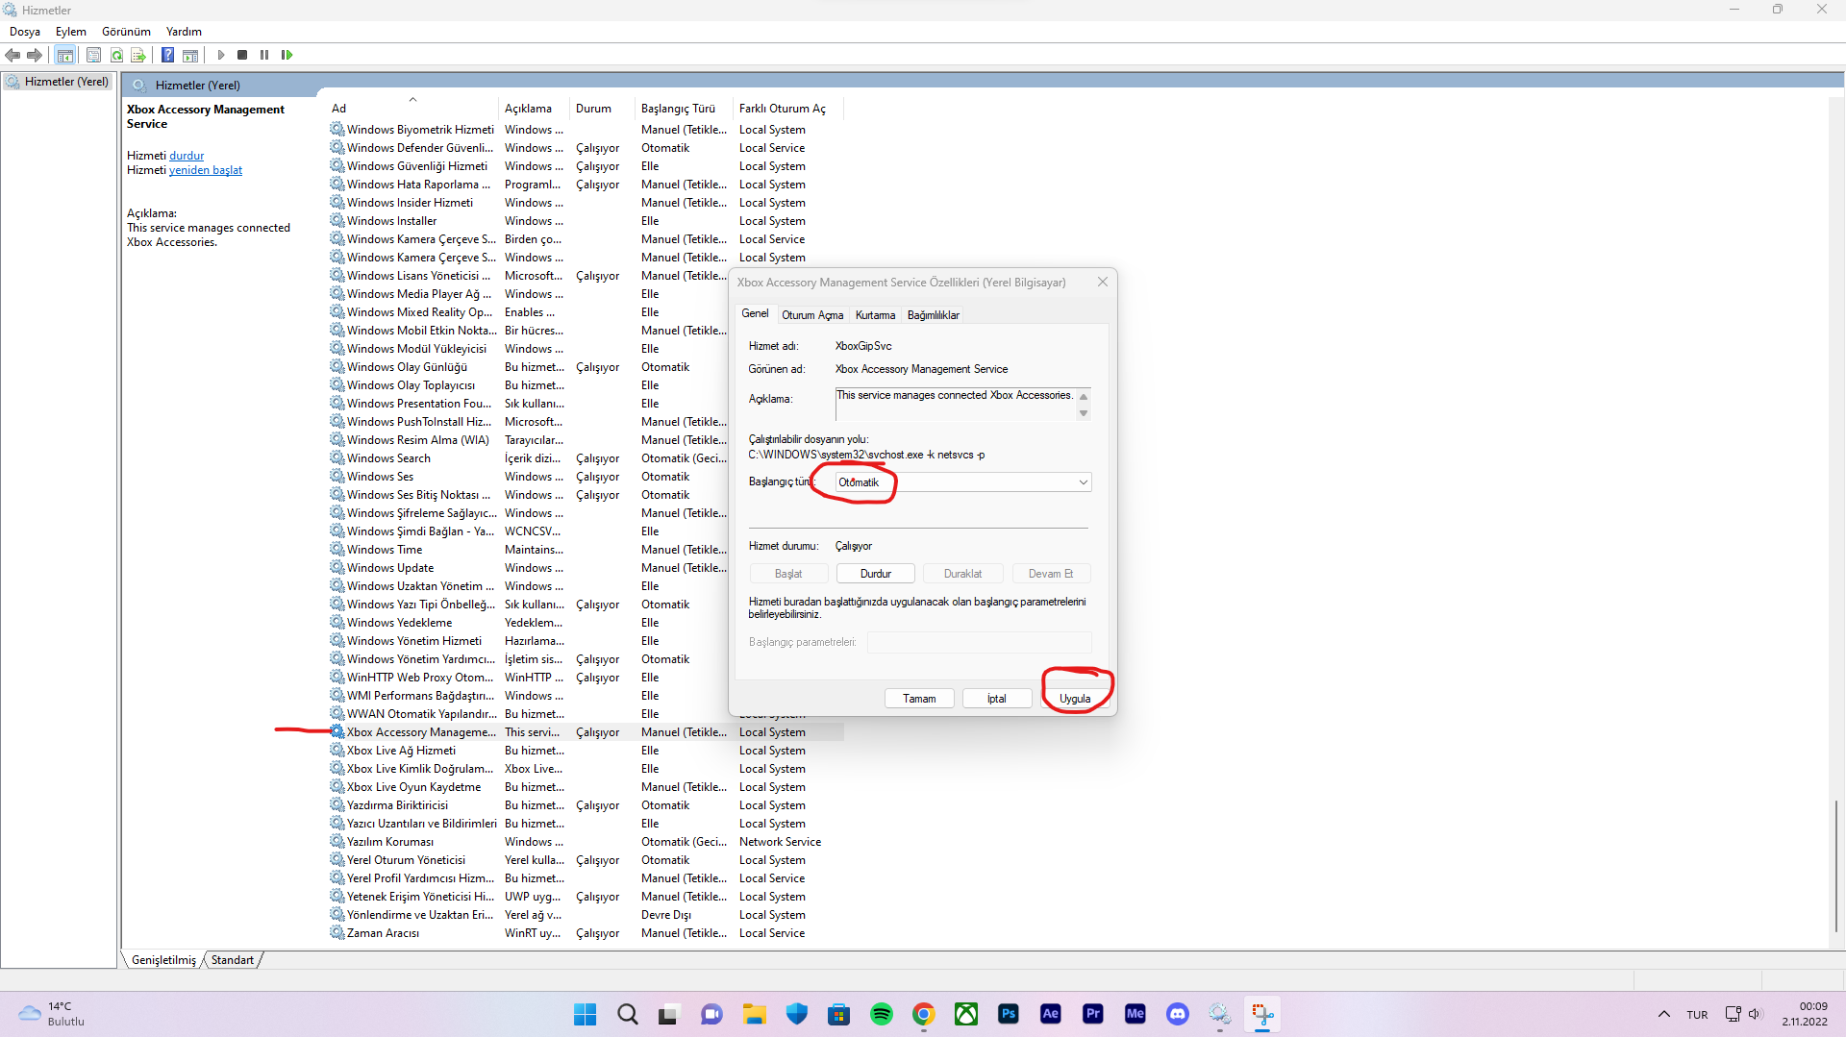The height and width of the screenshot is (1037, 1846).
Task: Select the Windows Time service row
Action: point(586,550)
